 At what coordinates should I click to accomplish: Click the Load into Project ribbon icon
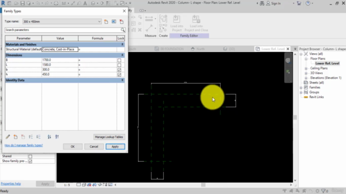tap(177, 19)
